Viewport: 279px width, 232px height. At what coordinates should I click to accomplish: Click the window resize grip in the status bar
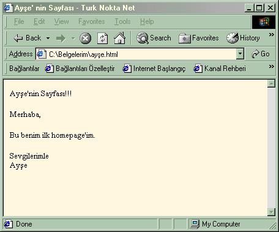pos(272,225)
